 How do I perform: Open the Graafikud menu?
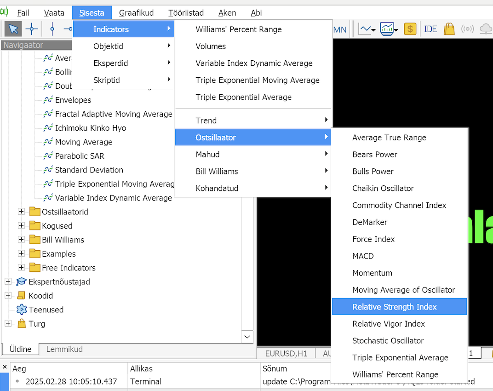click(x=136, y=13)
